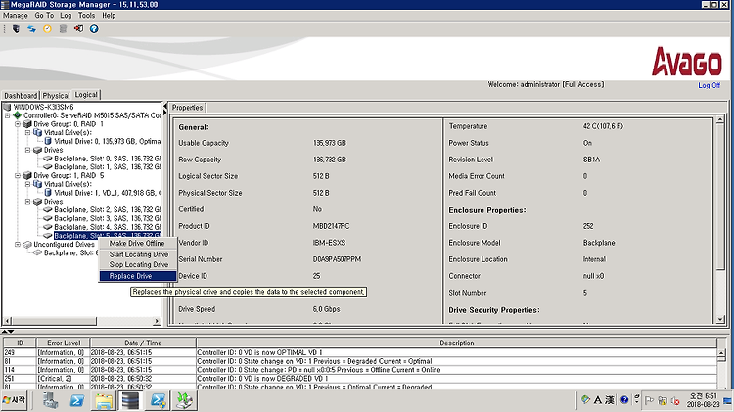Collapse Drives node under Drive Group 0
734x412 pixels.
click(x=27, y=150)
